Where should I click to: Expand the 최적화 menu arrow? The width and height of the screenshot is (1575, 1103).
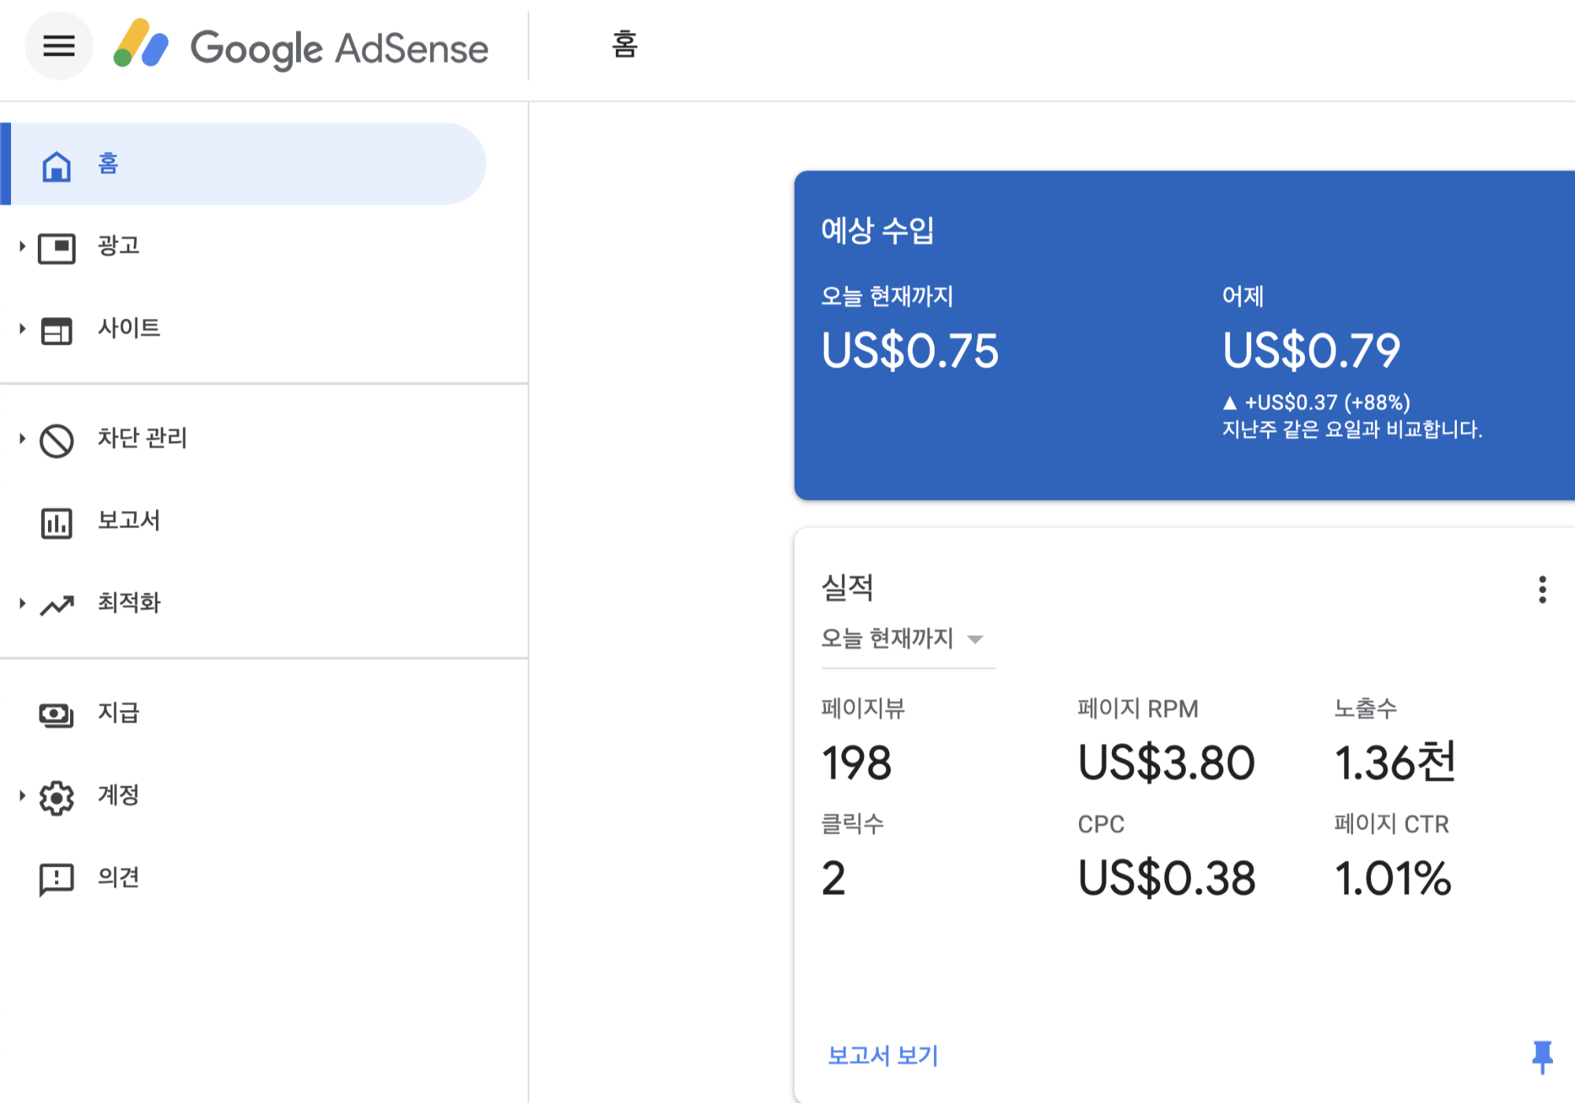click(22, 604)
